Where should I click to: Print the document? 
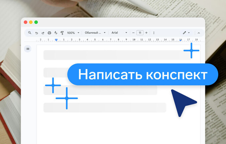click(49, 33)
